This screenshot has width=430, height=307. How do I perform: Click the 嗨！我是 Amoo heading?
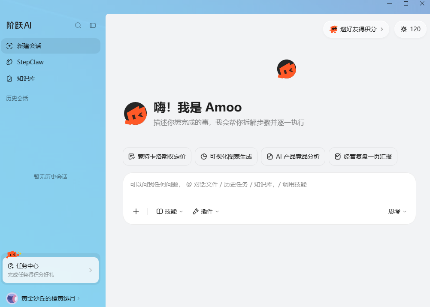(198, 107)
